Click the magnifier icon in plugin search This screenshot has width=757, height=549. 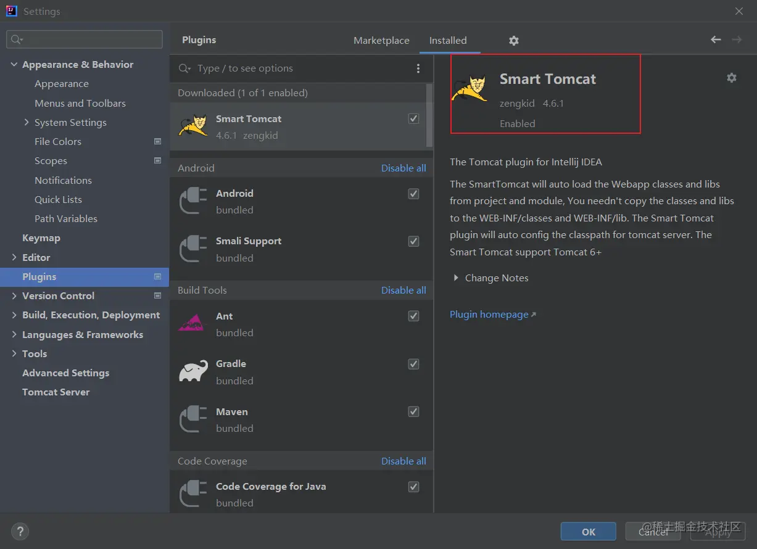click(x=184, y=68)
